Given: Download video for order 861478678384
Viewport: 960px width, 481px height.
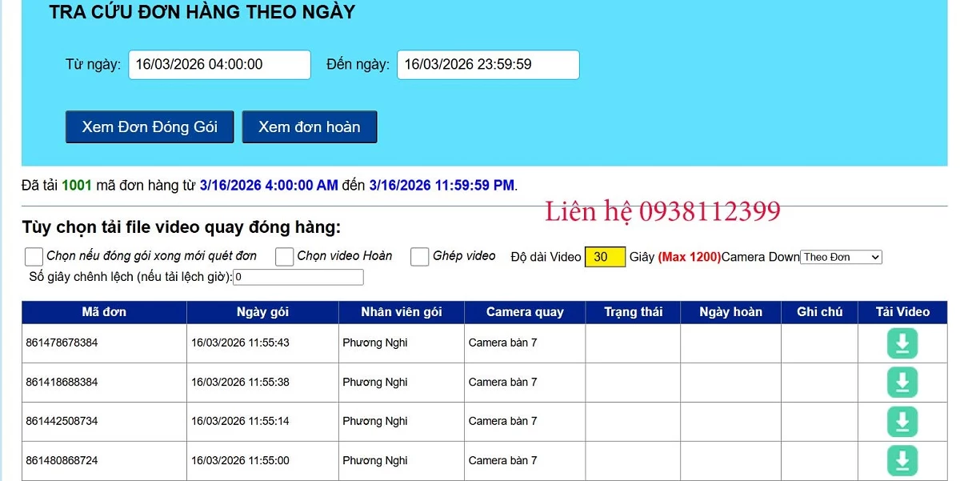Looking at the screenshot, I should 902,343.
